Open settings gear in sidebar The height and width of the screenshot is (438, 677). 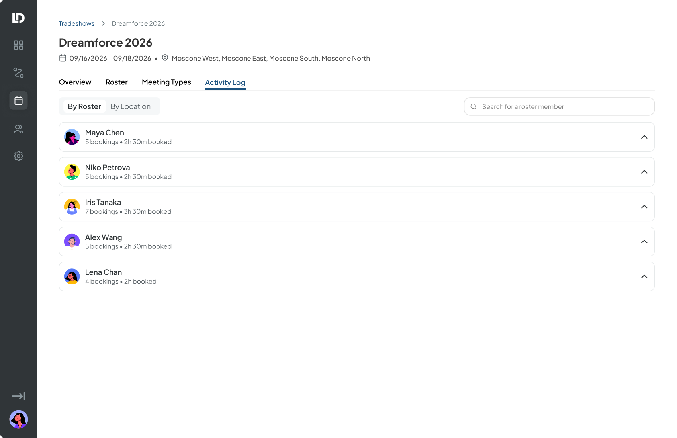click(x=18, y=156)
